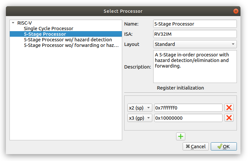Cancel the processor selection
This screenshot has height=161, width=248.
coord(196,146)
